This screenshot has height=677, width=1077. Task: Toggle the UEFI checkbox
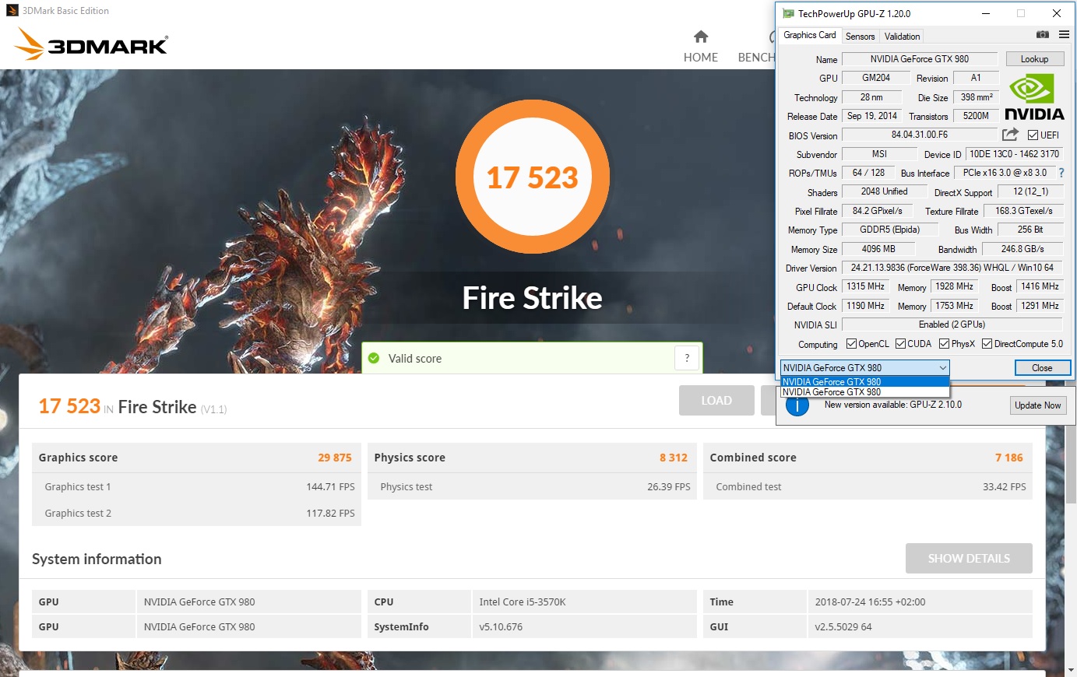(x=1033, y=135)
